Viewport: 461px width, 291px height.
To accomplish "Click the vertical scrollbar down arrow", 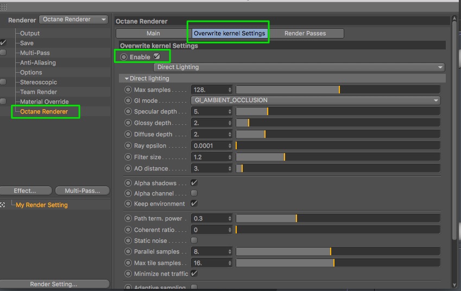I will (454, 285).
